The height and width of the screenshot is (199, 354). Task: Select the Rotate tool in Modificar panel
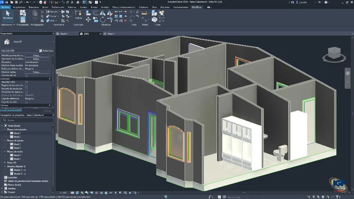coord(102,20)
